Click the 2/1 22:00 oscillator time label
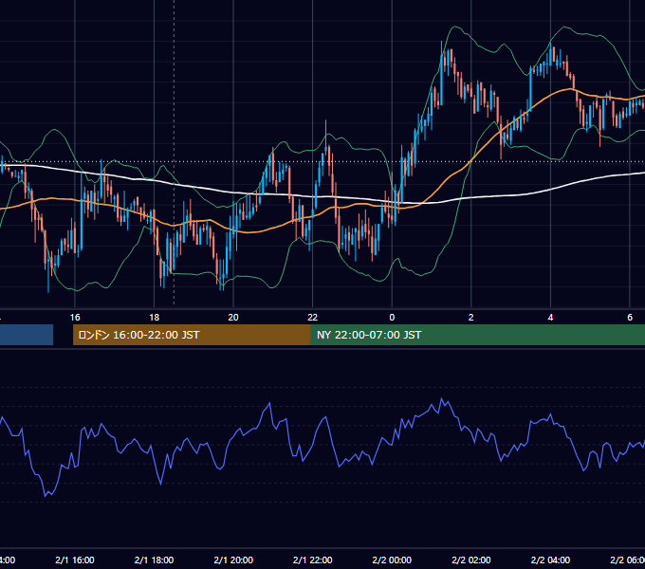Image resolution: width=645 pixels, height=569 pixels. (x=313, y=560)
